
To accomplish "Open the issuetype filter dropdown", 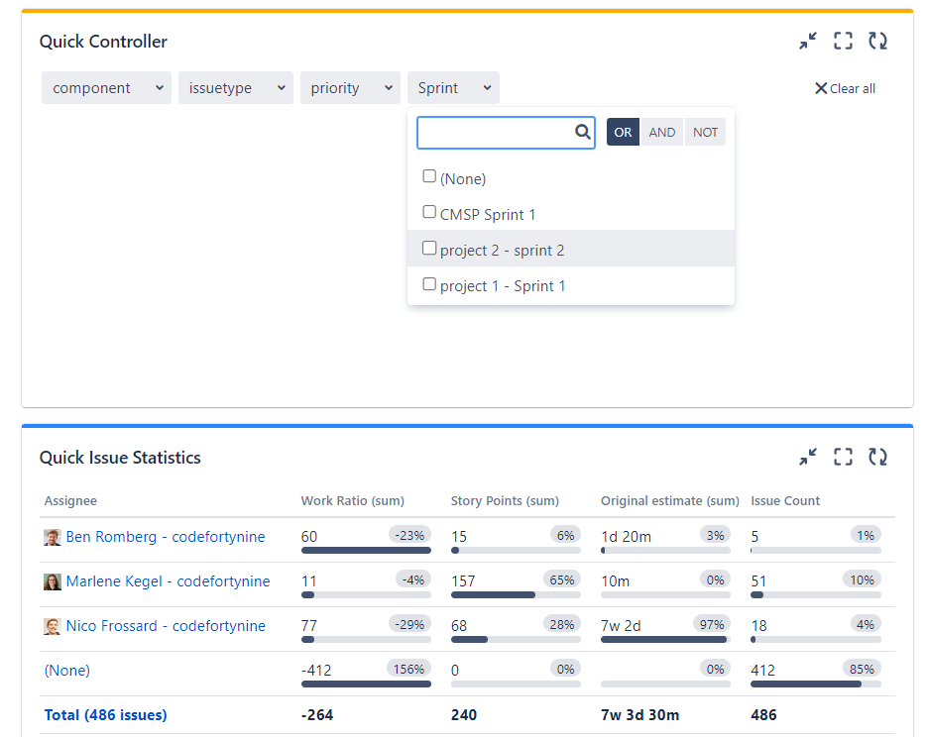I will (x=235, y=87).
